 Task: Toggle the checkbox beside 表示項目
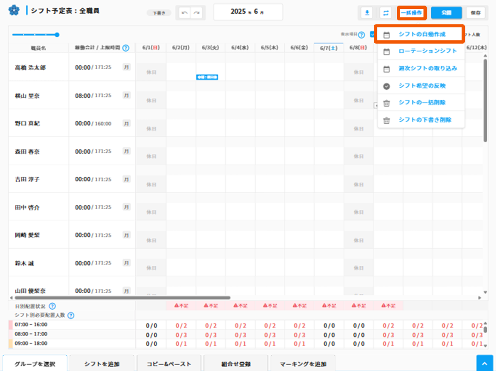coord(372,34)
